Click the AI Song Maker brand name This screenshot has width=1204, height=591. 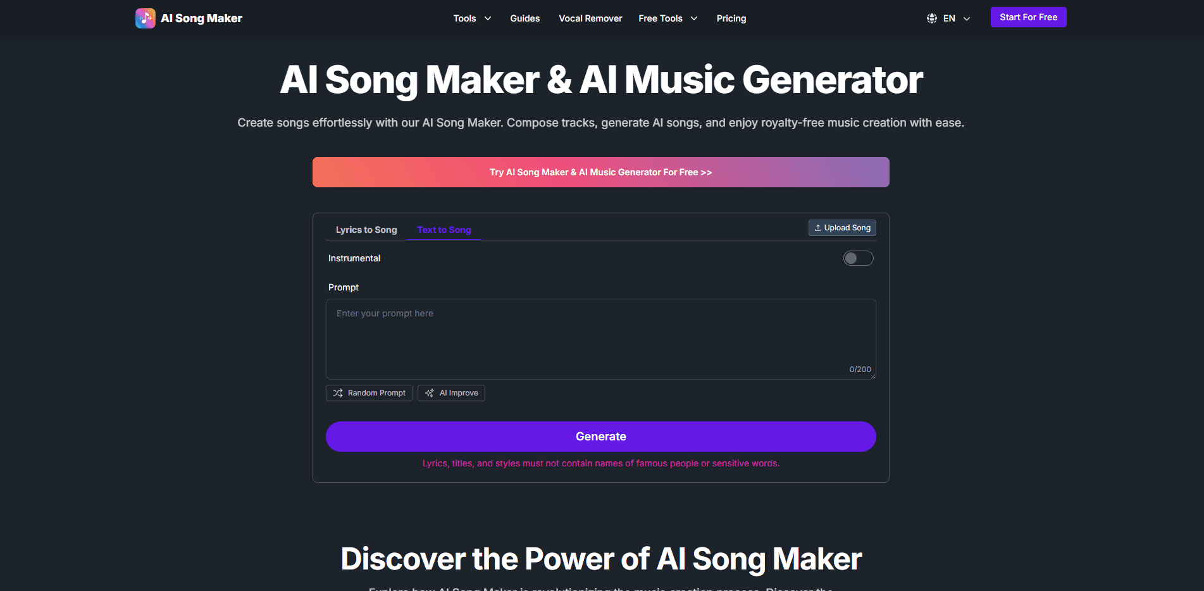click(x=201, y=18)
